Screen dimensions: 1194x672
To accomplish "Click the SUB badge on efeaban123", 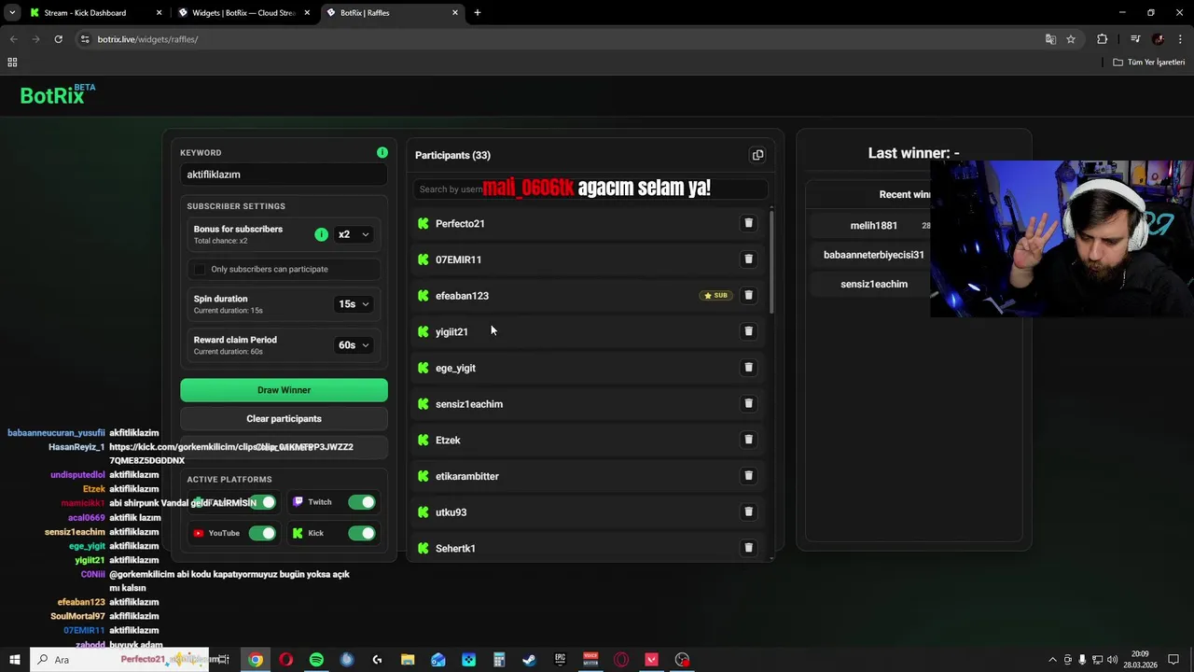I will [x=715, y=295].
